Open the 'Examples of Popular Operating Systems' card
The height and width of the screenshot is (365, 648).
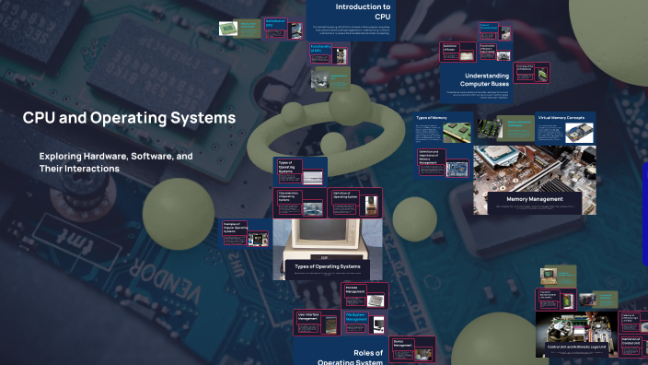tap(246, 234)
